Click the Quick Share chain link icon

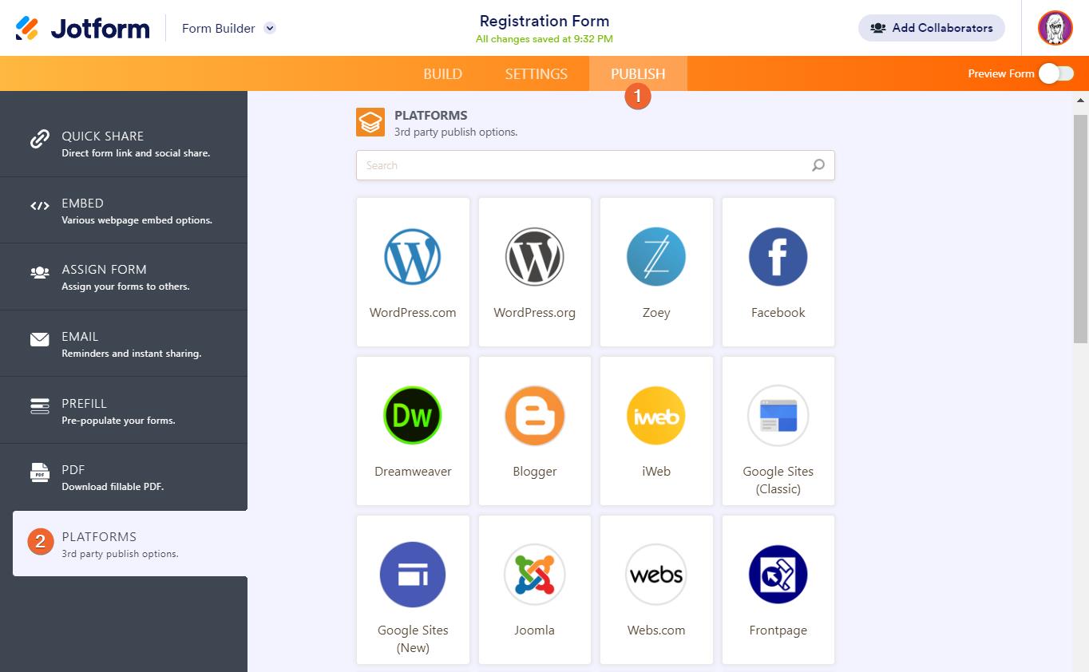(40, 140)
